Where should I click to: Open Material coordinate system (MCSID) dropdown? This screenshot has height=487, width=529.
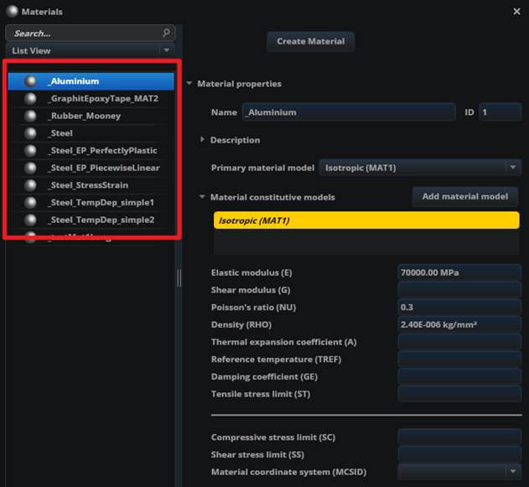(513, 472)
